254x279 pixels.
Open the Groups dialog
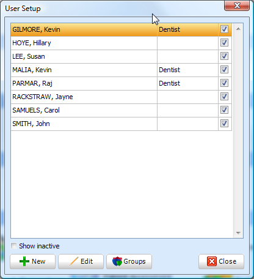point(129,261)
